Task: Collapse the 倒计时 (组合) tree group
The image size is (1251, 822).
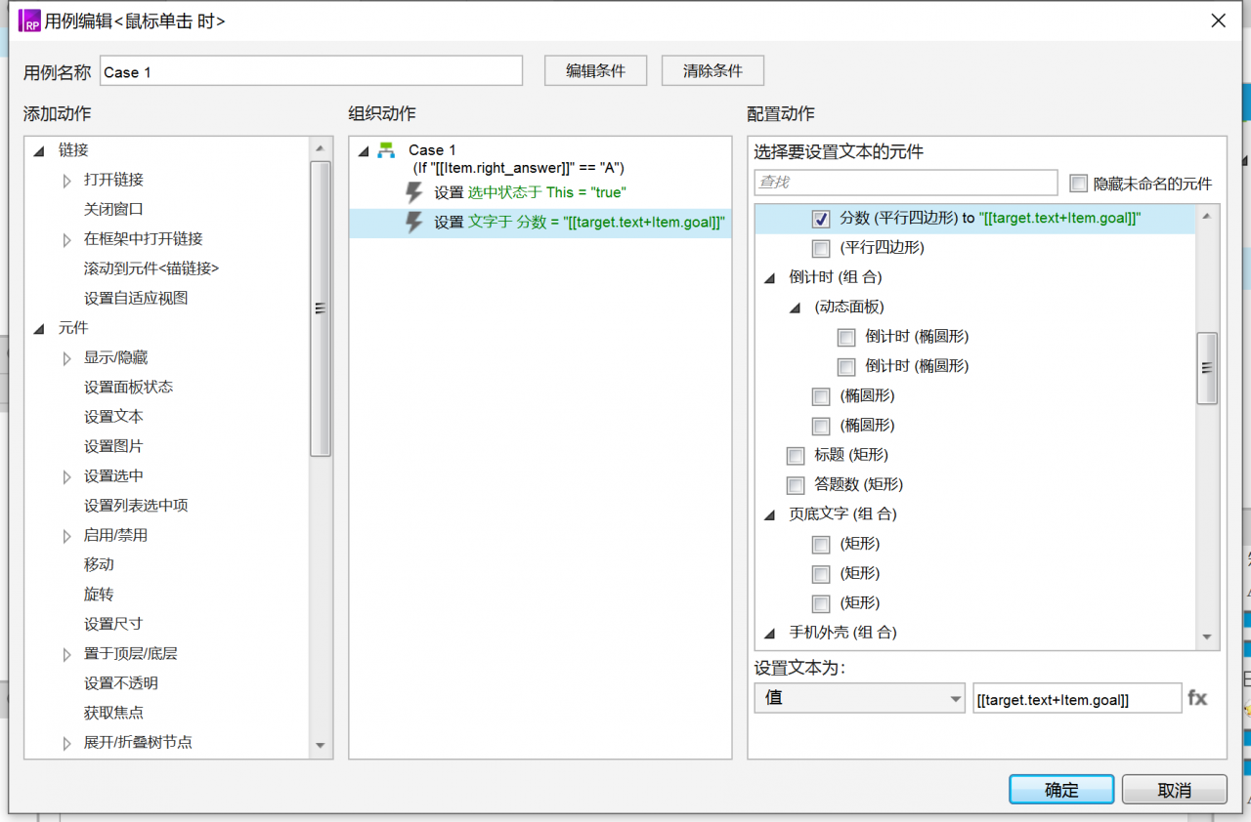Action: tap(769, 277)
